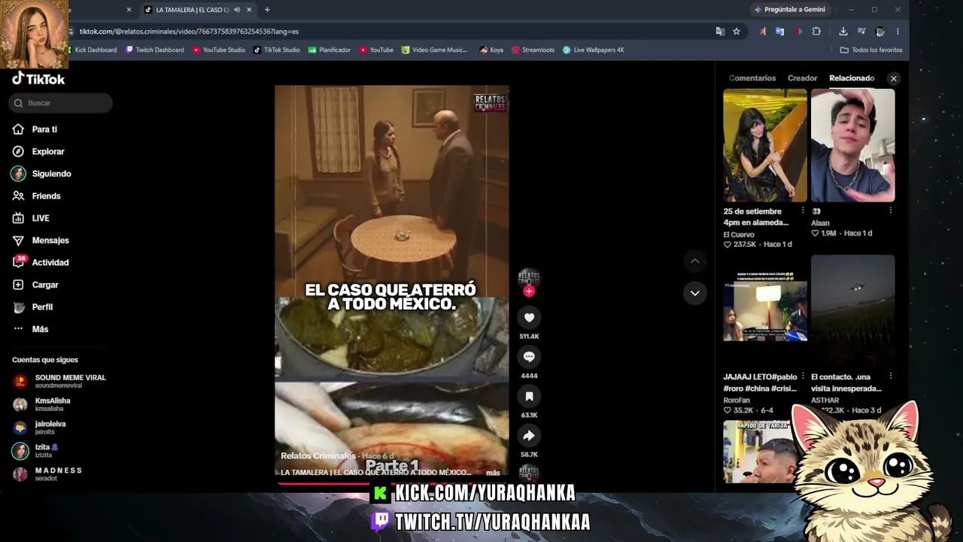Open Twitch Dashboard bookmark
This screenshot has width=963, height=542.
pos(155,50)
